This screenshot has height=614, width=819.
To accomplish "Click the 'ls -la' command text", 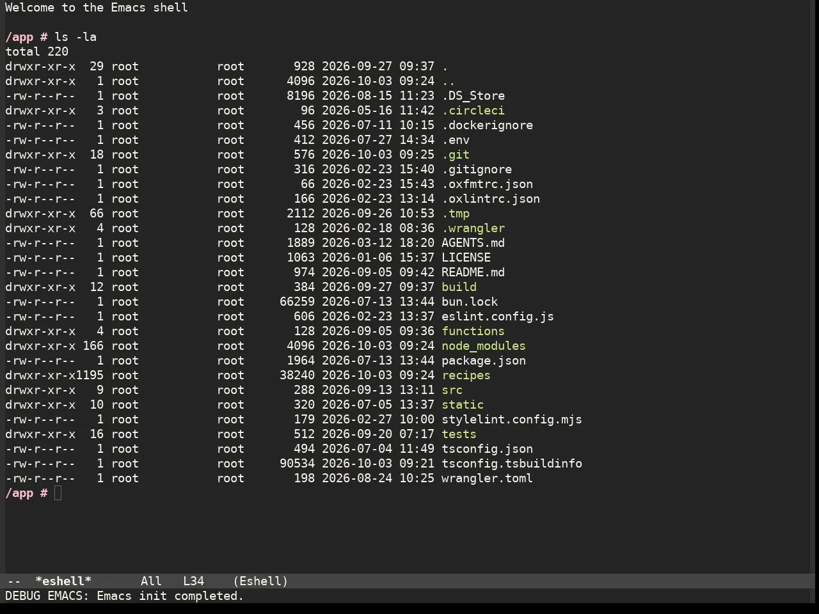I will (76, 37).
